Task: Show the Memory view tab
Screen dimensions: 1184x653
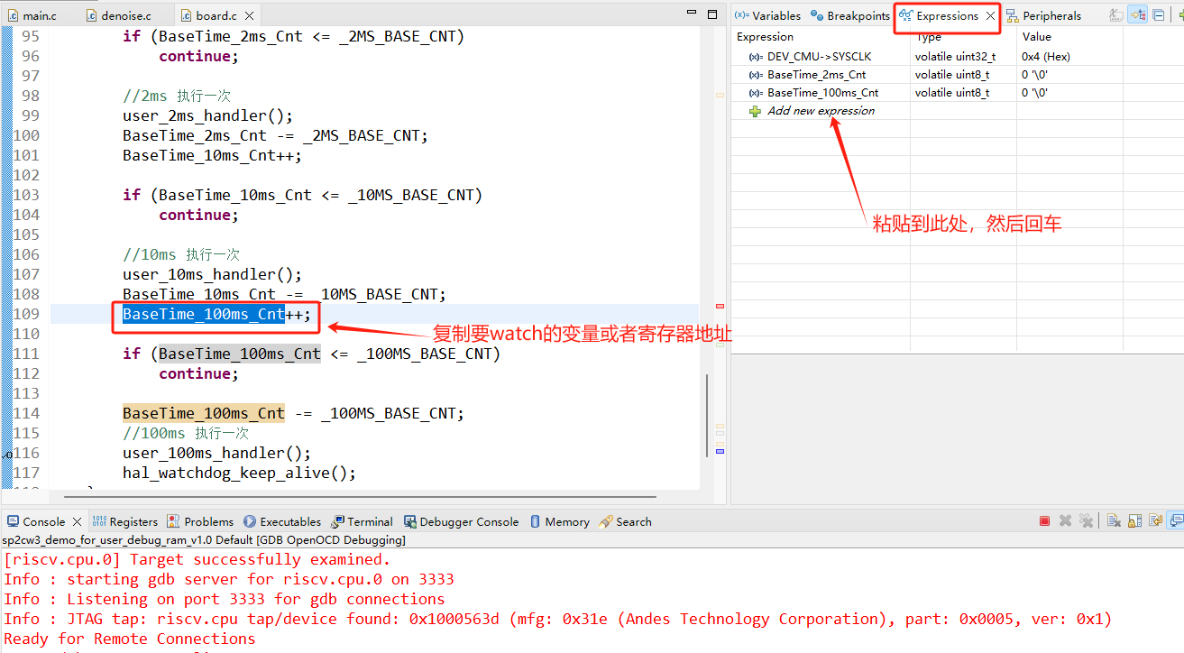Action: 566,522
